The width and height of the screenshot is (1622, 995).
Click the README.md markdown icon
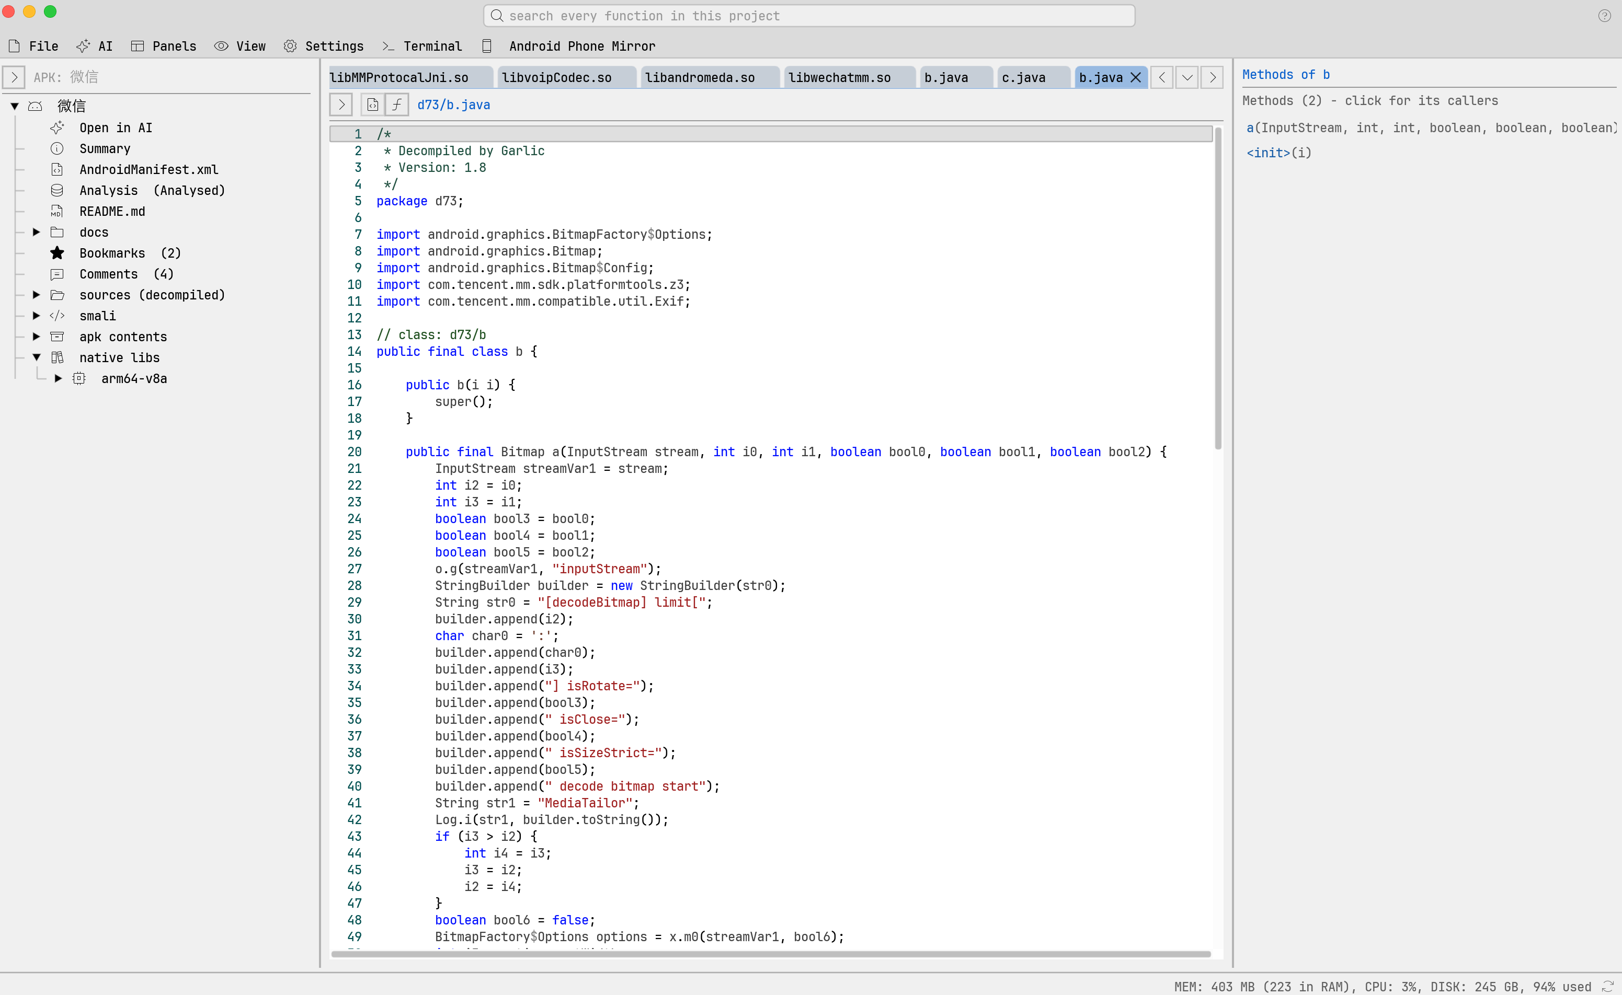(x=58, y=211)
